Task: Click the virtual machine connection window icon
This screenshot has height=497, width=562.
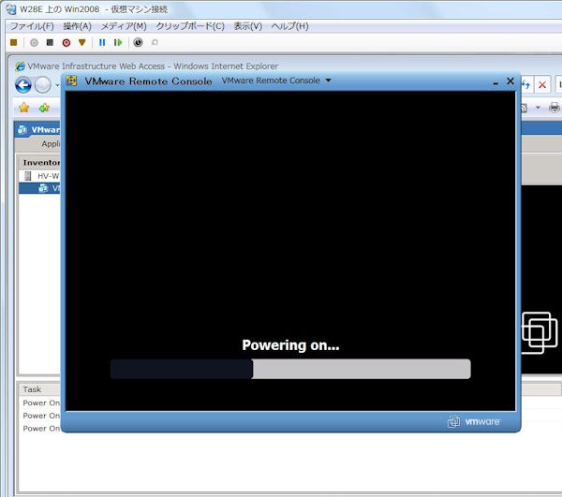Action: pos(11,9)
